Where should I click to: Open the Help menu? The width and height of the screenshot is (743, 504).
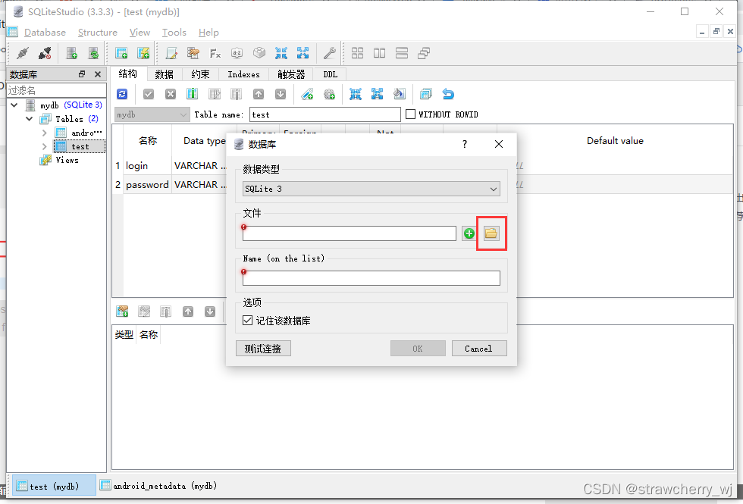208,32
